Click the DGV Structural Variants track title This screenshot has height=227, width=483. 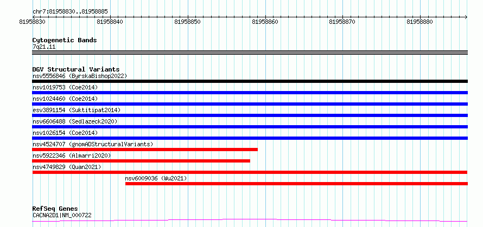coord(76,69)
